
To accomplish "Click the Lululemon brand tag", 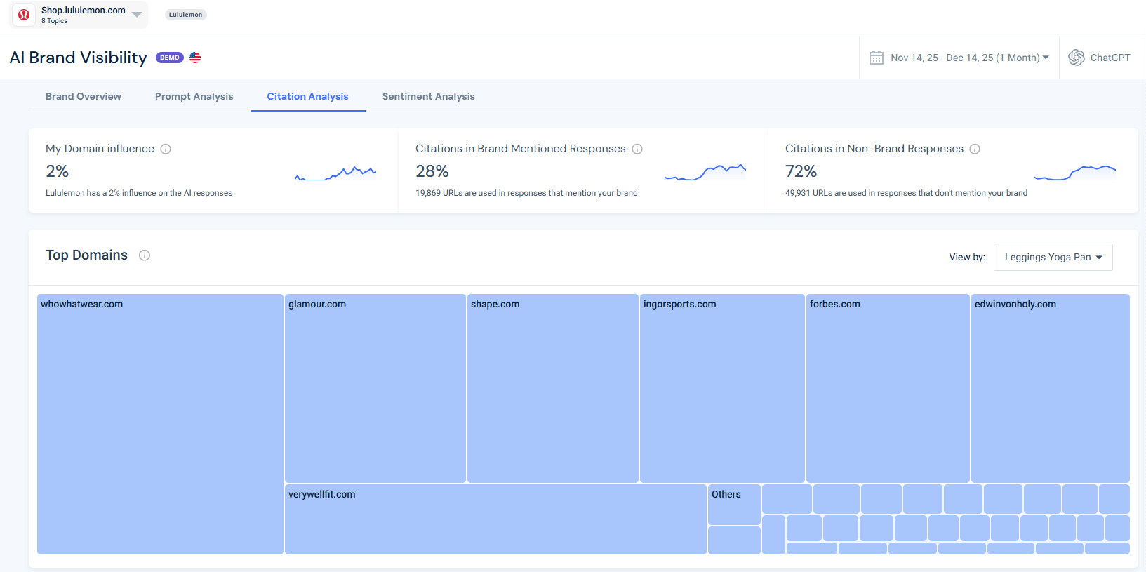I will tap(185, 15).
